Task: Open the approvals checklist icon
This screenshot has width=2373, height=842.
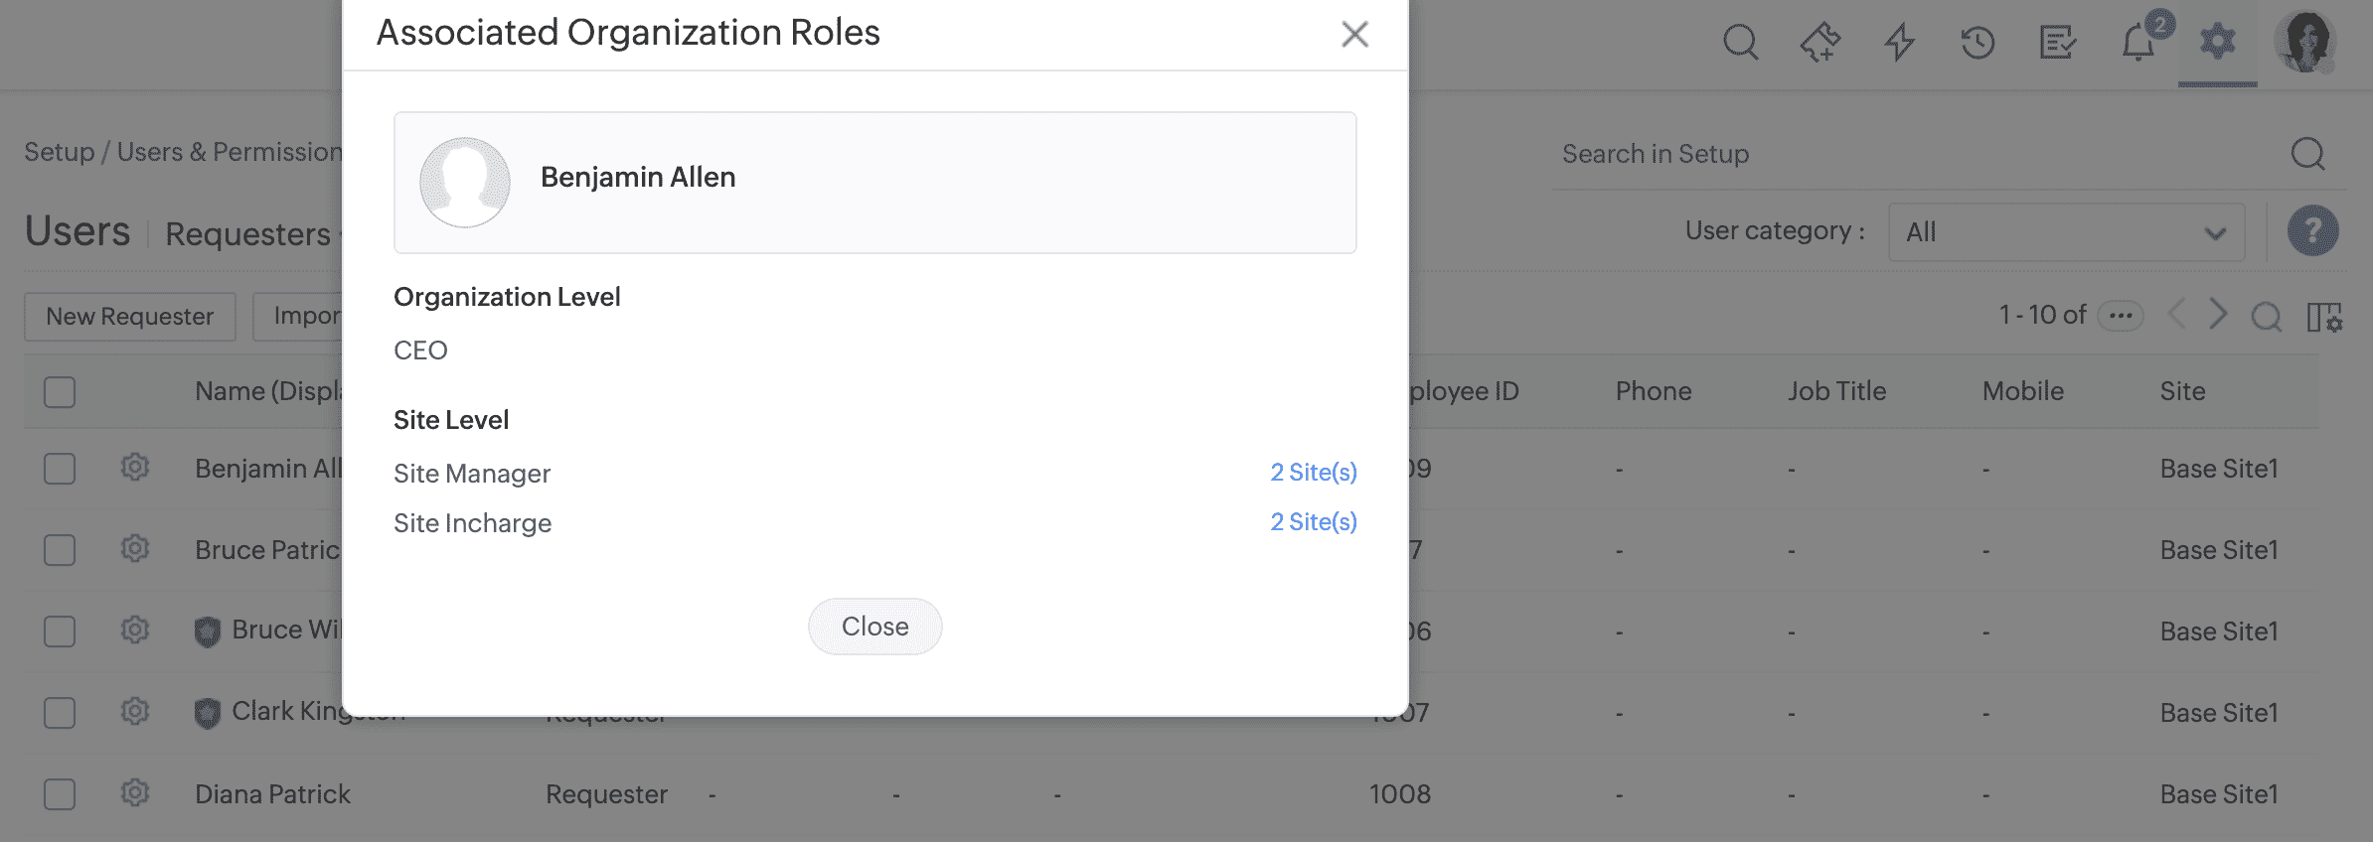Action: (2057, 43)
